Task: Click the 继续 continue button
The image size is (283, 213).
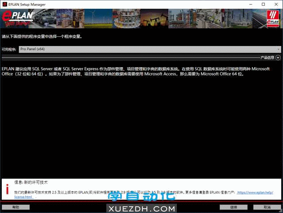Action: tap(233, 207)
